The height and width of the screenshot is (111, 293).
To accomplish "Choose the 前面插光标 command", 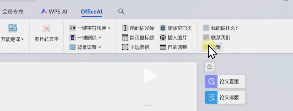I will pyautogui.click(x=142, y=28).
